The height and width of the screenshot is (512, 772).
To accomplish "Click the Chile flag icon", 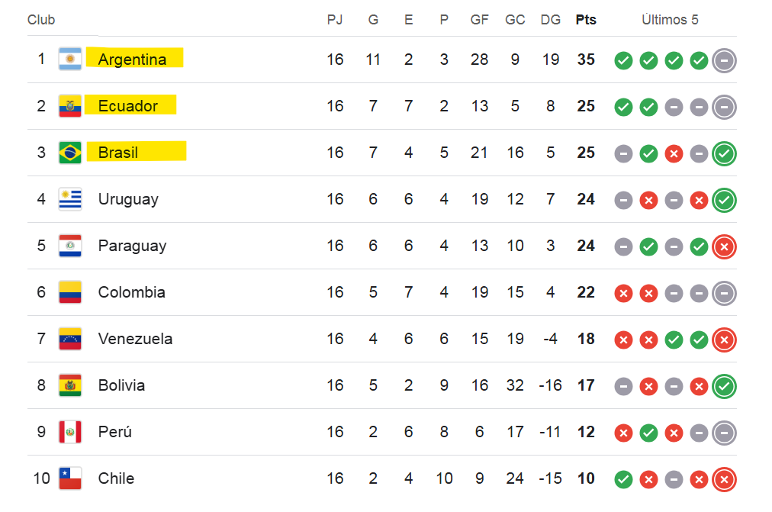I will (x=70, y=478).
